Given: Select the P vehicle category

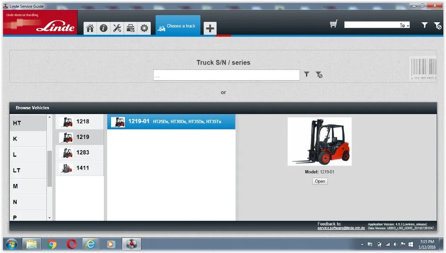Looking at the screenshot, I should point(28,216).
